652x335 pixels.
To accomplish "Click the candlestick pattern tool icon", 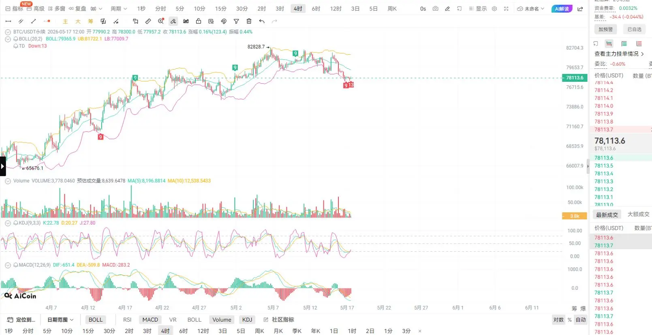I will pyautogui.click(x=186, y=21).
